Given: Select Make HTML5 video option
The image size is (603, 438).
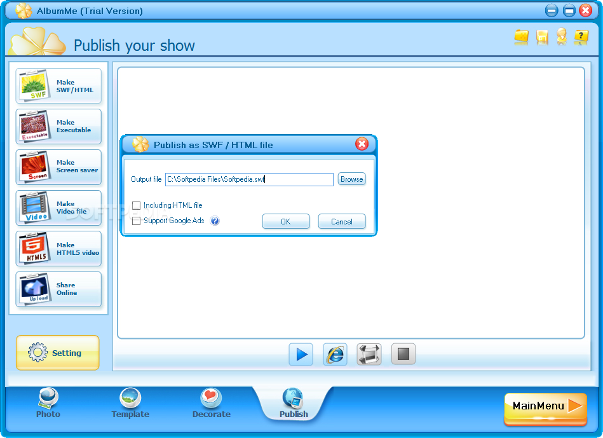Looking at the screenshot, I should [x=58, y=249].
